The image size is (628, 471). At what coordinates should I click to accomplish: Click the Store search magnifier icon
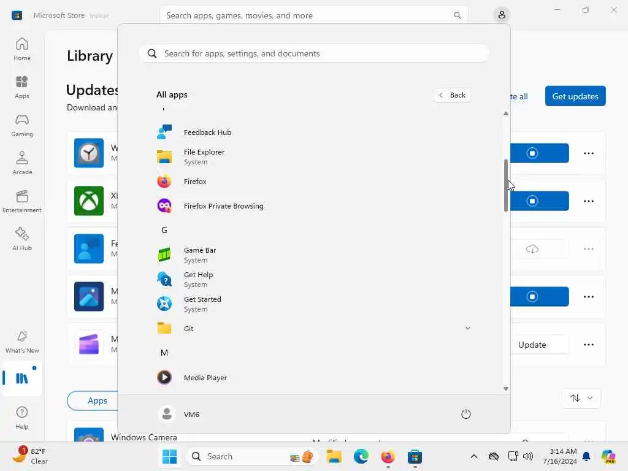coord(457,15)
